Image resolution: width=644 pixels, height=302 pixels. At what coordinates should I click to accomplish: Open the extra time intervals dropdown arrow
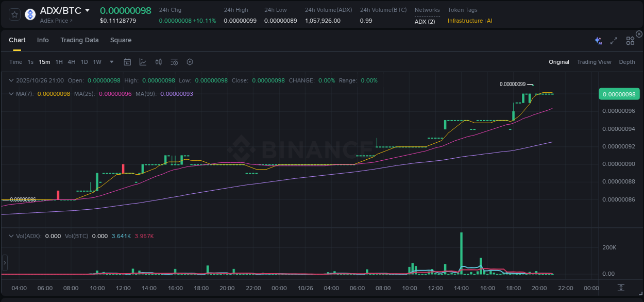[111, 62]
